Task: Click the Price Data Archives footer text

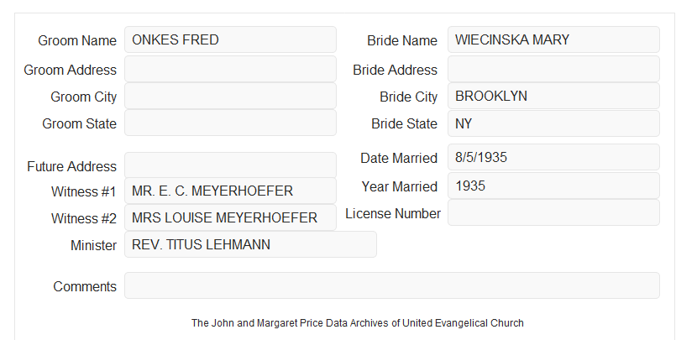Action: coord(358,323)
